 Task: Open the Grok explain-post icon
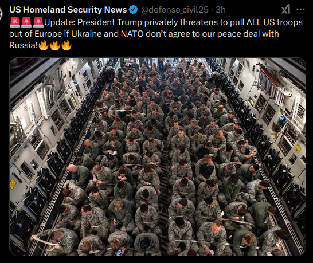click(x=285, y=9)
